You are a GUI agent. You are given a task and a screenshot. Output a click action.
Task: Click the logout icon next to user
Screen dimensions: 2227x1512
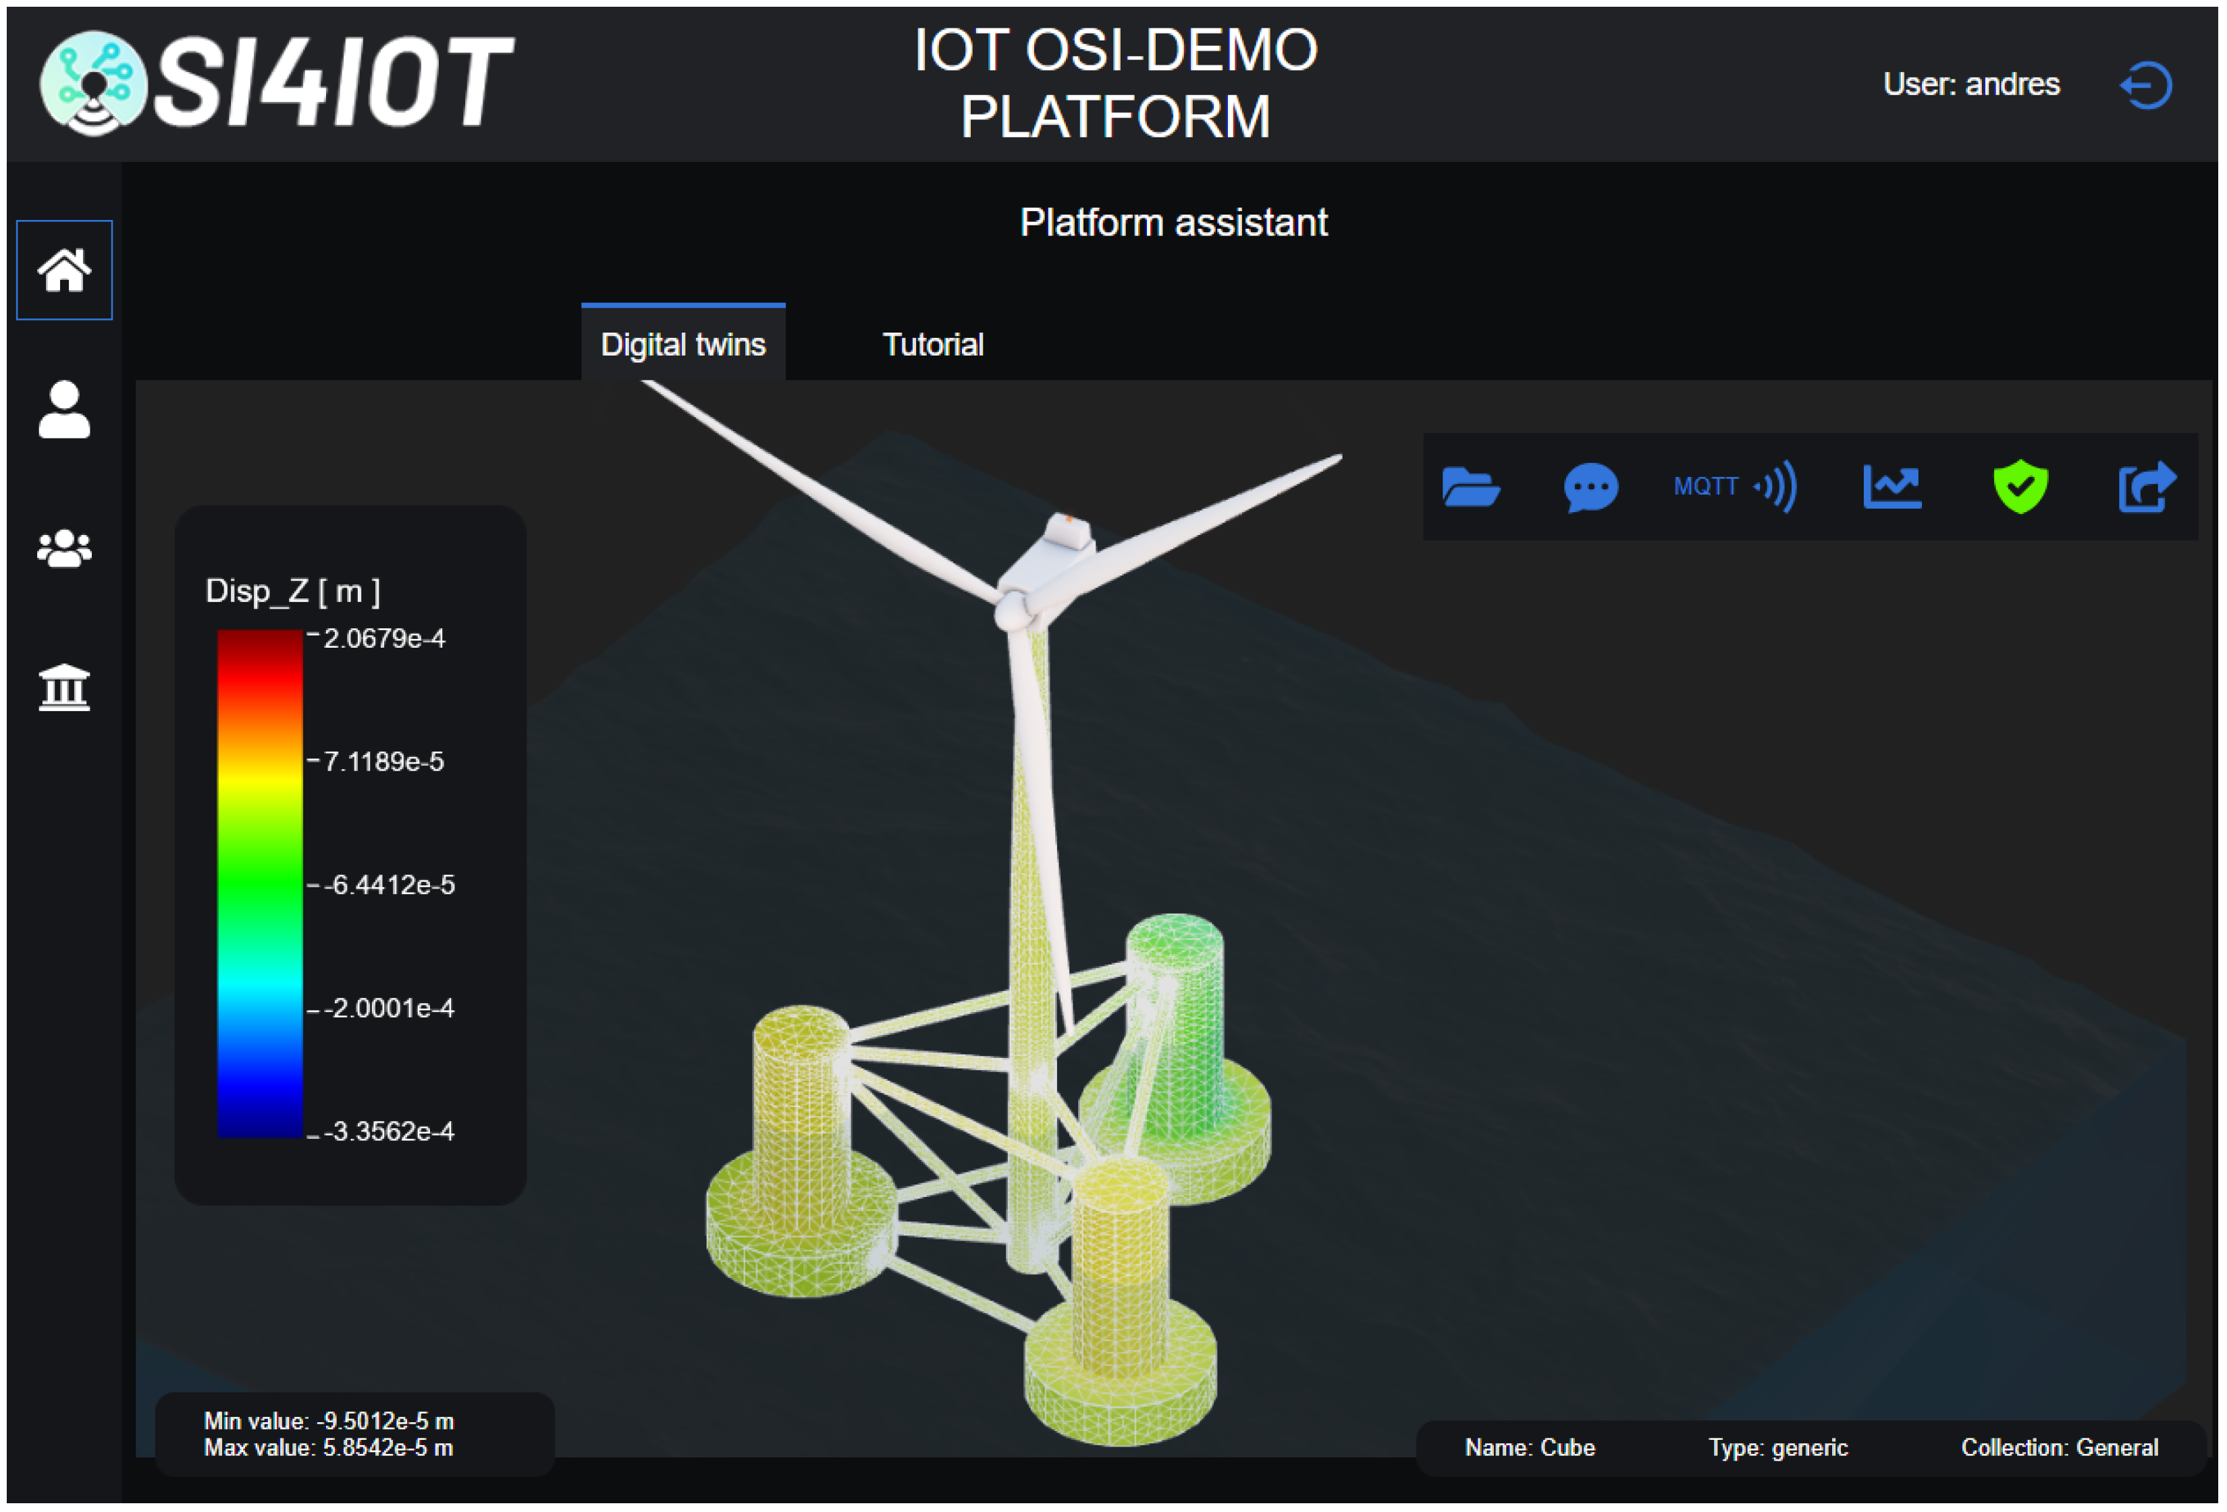click(x=2147, y=85)
